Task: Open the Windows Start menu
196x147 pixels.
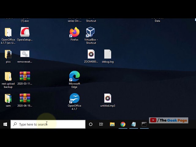Action: pos(5,124)
